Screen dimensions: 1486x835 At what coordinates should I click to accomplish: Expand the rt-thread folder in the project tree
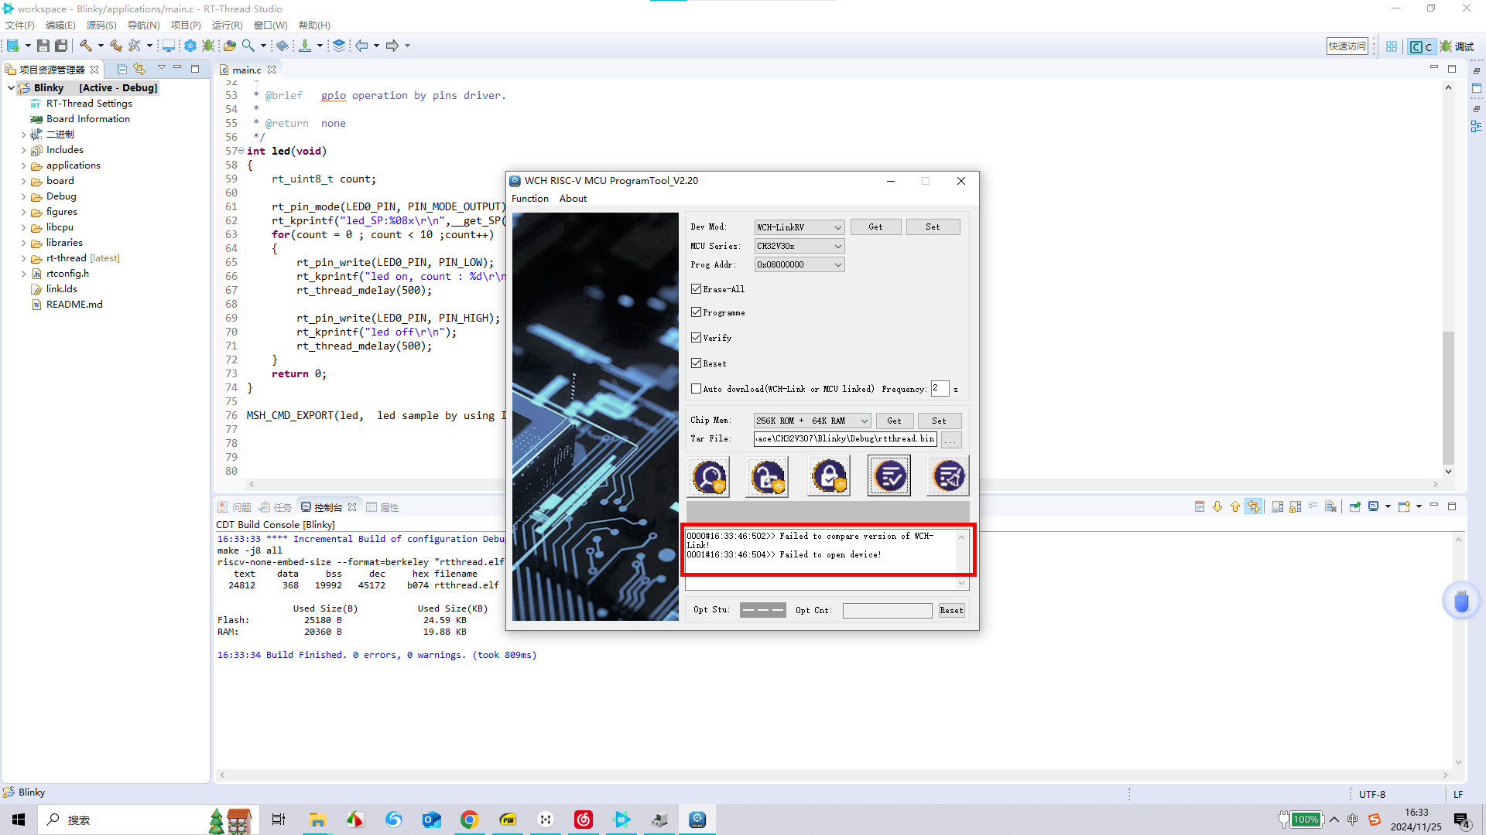[x=23, y=258]
